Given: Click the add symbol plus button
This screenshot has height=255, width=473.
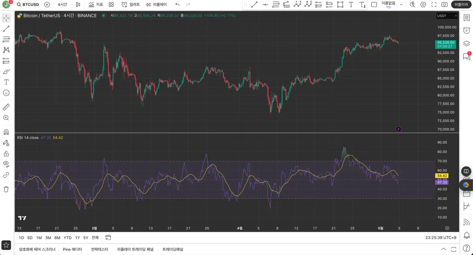Looking at the screenshot, I should point(47,5).
